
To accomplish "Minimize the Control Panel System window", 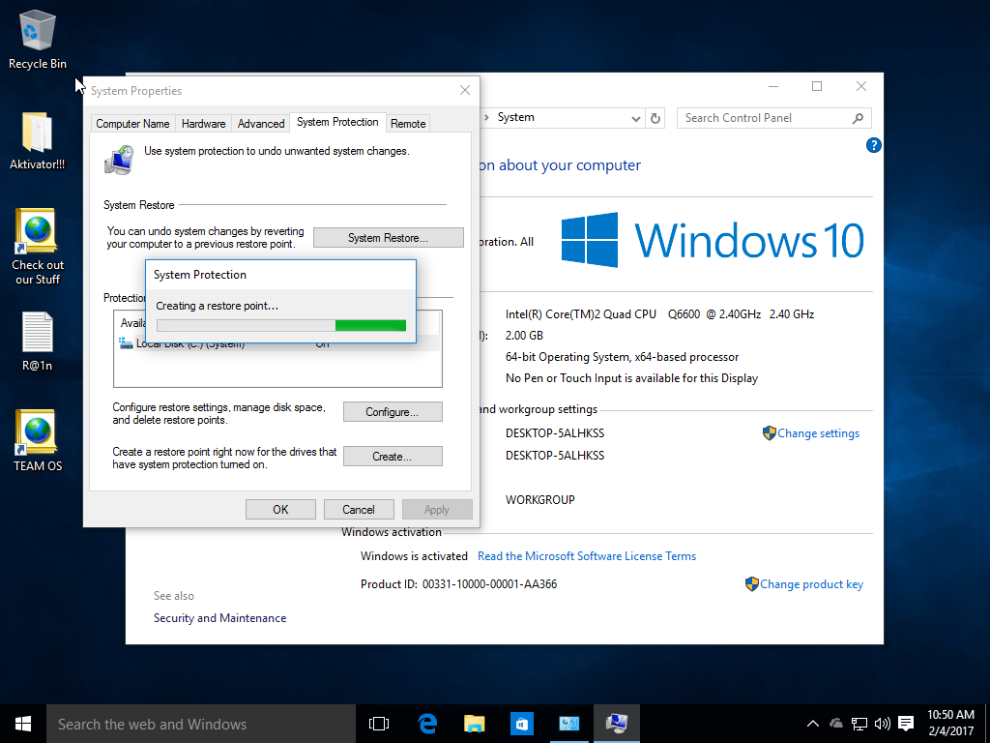I will pos(772,86).
